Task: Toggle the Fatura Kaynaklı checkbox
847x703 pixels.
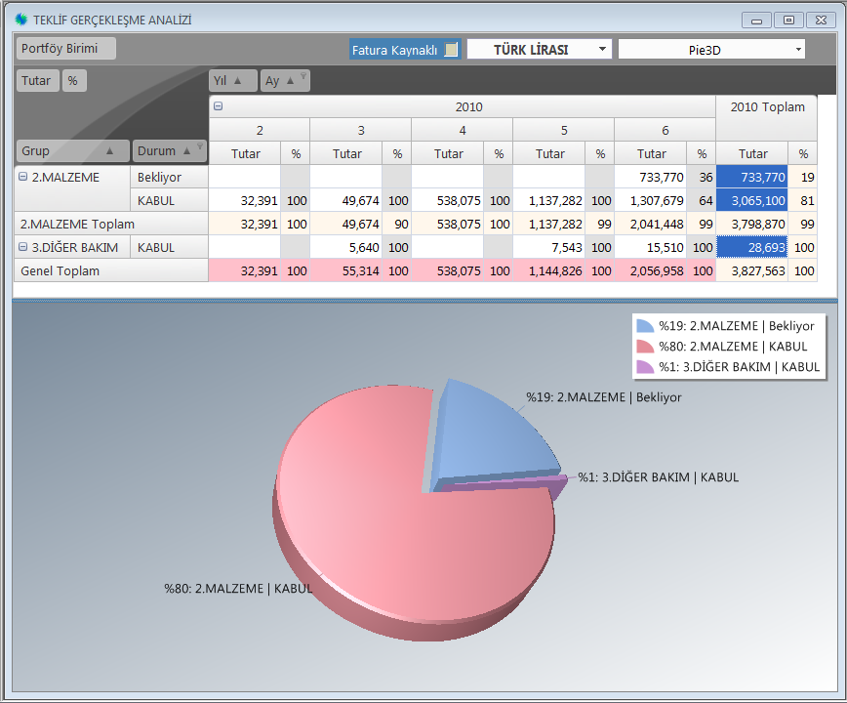Action: tap(451, 50)
